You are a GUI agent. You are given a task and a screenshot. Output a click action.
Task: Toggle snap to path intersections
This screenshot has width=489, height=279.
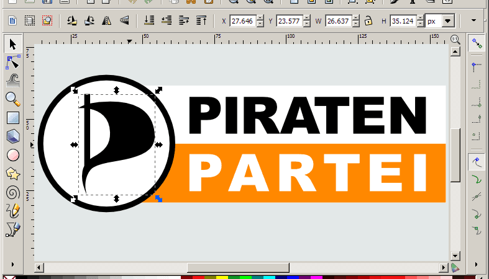click(477, 197)
